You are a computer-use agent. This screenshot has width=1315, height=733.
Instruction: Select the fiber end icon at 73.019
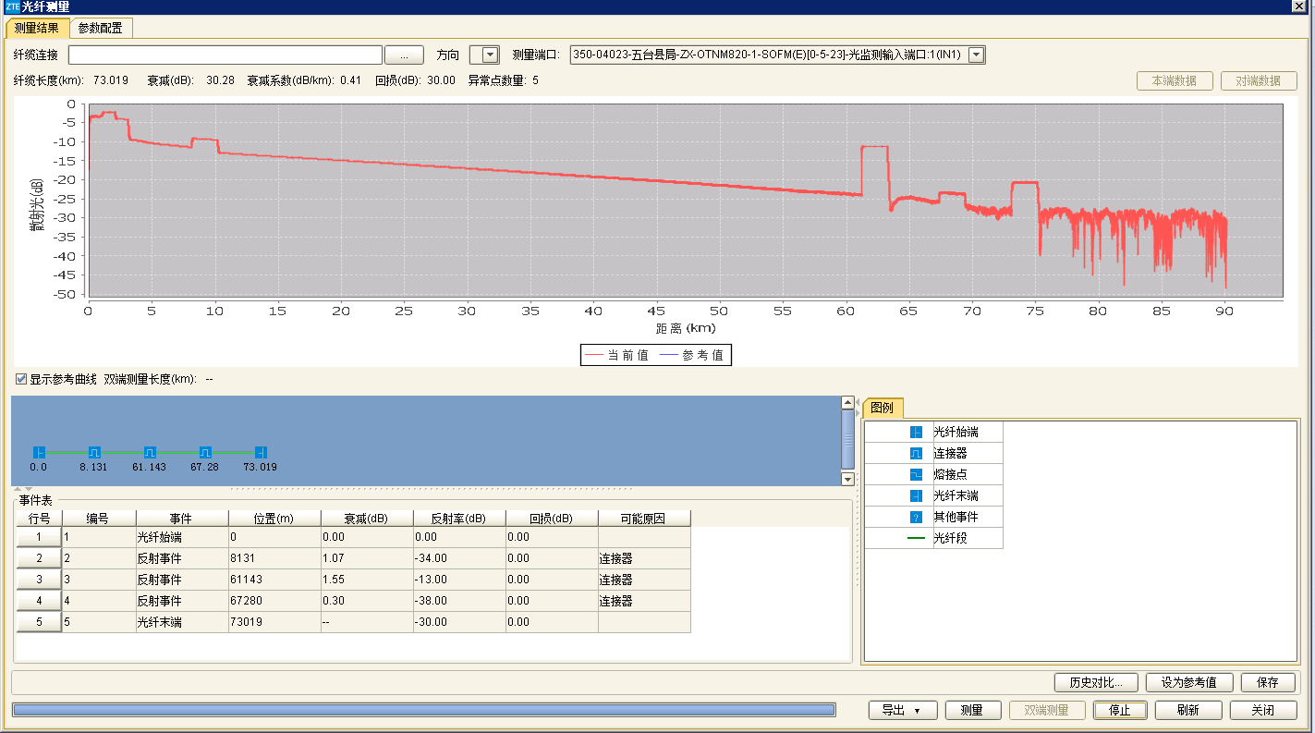click(x=261, y=452)
